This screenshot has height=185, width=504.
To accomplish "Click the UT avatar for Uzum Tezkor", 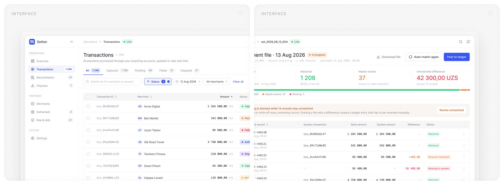I will pyautogui.click(x=140, y=130).
